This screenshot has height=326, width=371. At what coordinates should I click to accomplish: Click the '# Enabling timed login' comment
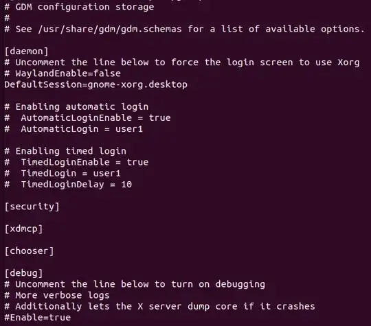[65, 151]
